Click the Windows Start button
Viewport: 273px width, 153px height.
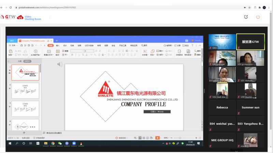pyautogui.click(x=10, y=143)
